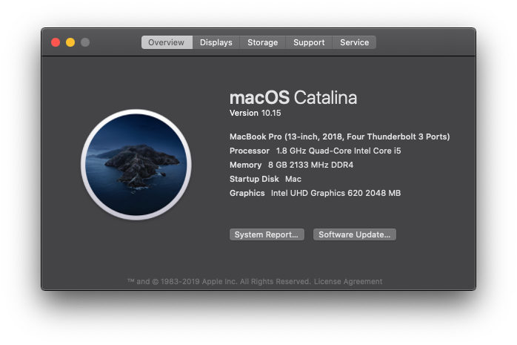Click the System Report... button
Viewport: 517px width, 345px height.
[267, 234]
